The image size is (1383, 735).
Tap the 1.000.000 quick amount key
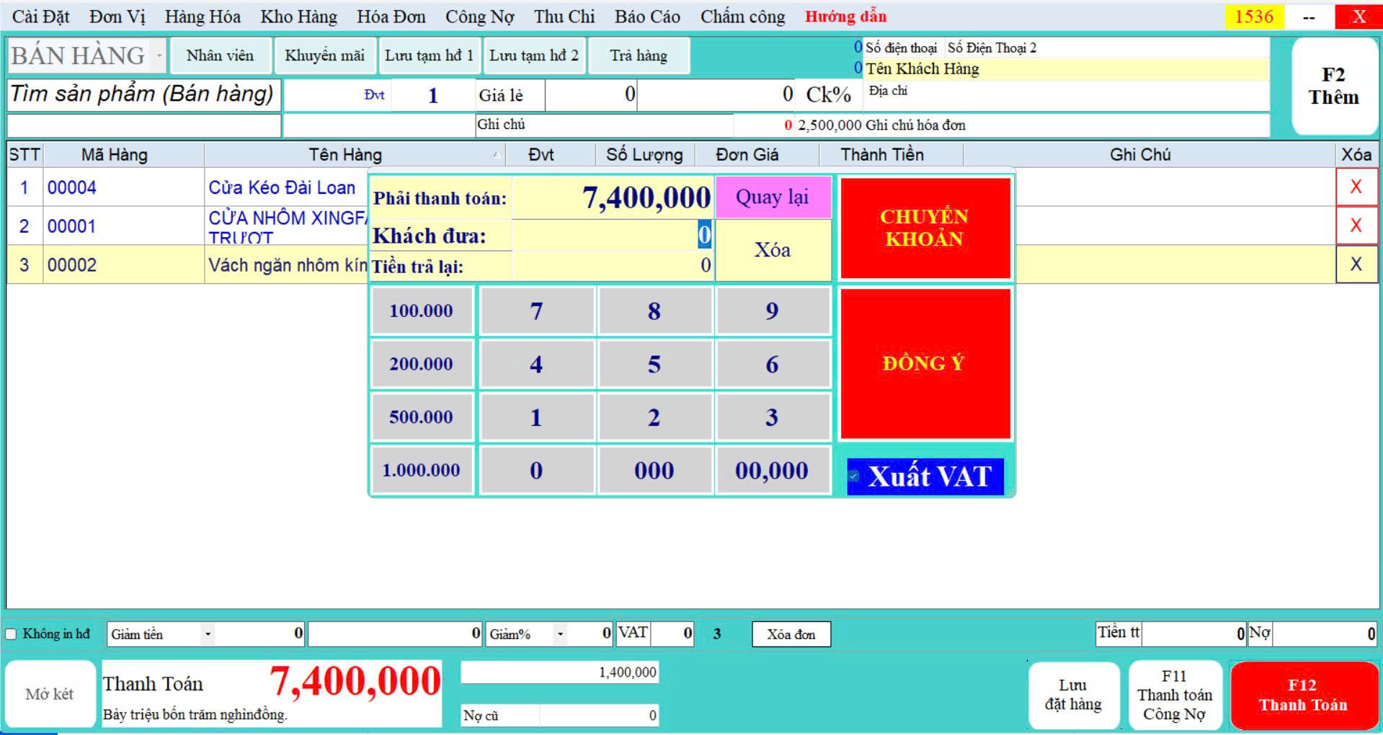[x=421, y=471]
